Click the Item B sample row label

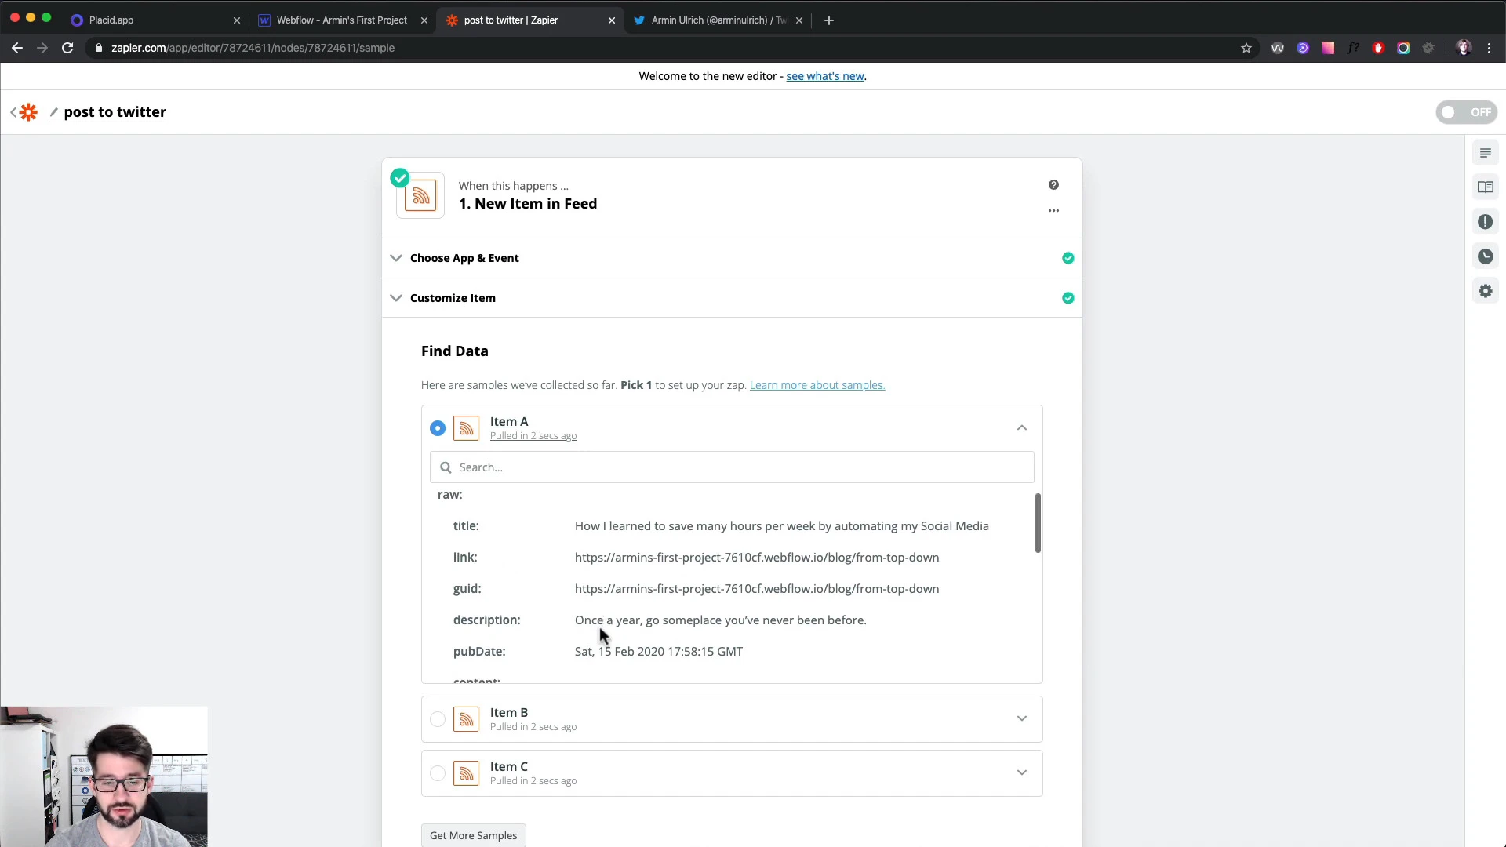(509, 712)
